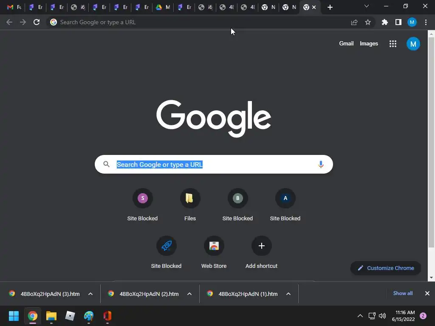Open the Files shortcut
Viewport: 435px width, 326px height.
(x=190, y=205)
